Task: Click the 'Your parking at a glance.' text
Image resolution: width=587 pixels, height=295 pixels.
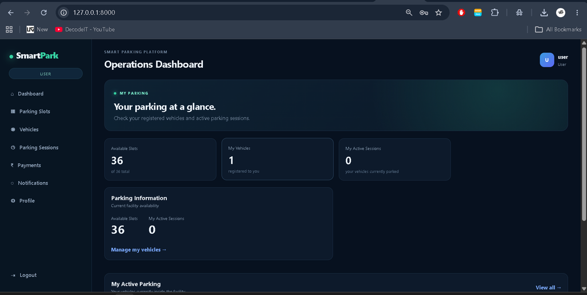Action: pyautogui.click(x=165, y=107)
